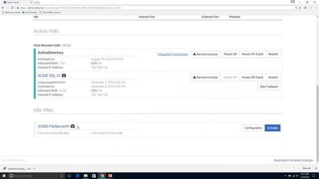The width and height of the screenshot is (319, 179).
Task: Open Remote Console for ActiveDirectory
Action: coord(205,54)
